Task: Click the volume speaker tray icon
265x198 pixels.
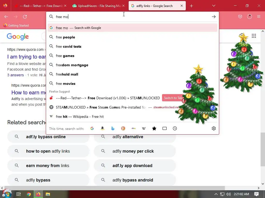Action: 229,194
